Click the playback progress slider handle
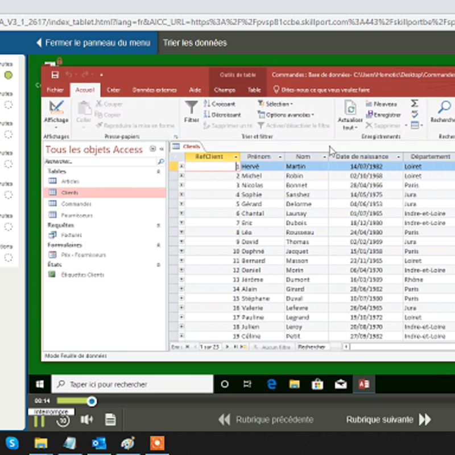455x455 pixels. pyautogui.click(x=92, y=402)
